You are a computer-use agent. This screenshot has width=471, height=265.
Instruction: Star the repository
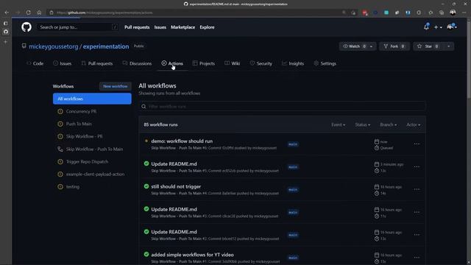point(428,46)
